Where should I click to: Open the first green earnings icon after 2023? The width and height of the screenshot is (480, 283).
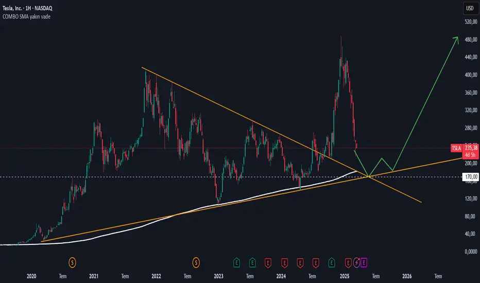[x=236, y=262]
